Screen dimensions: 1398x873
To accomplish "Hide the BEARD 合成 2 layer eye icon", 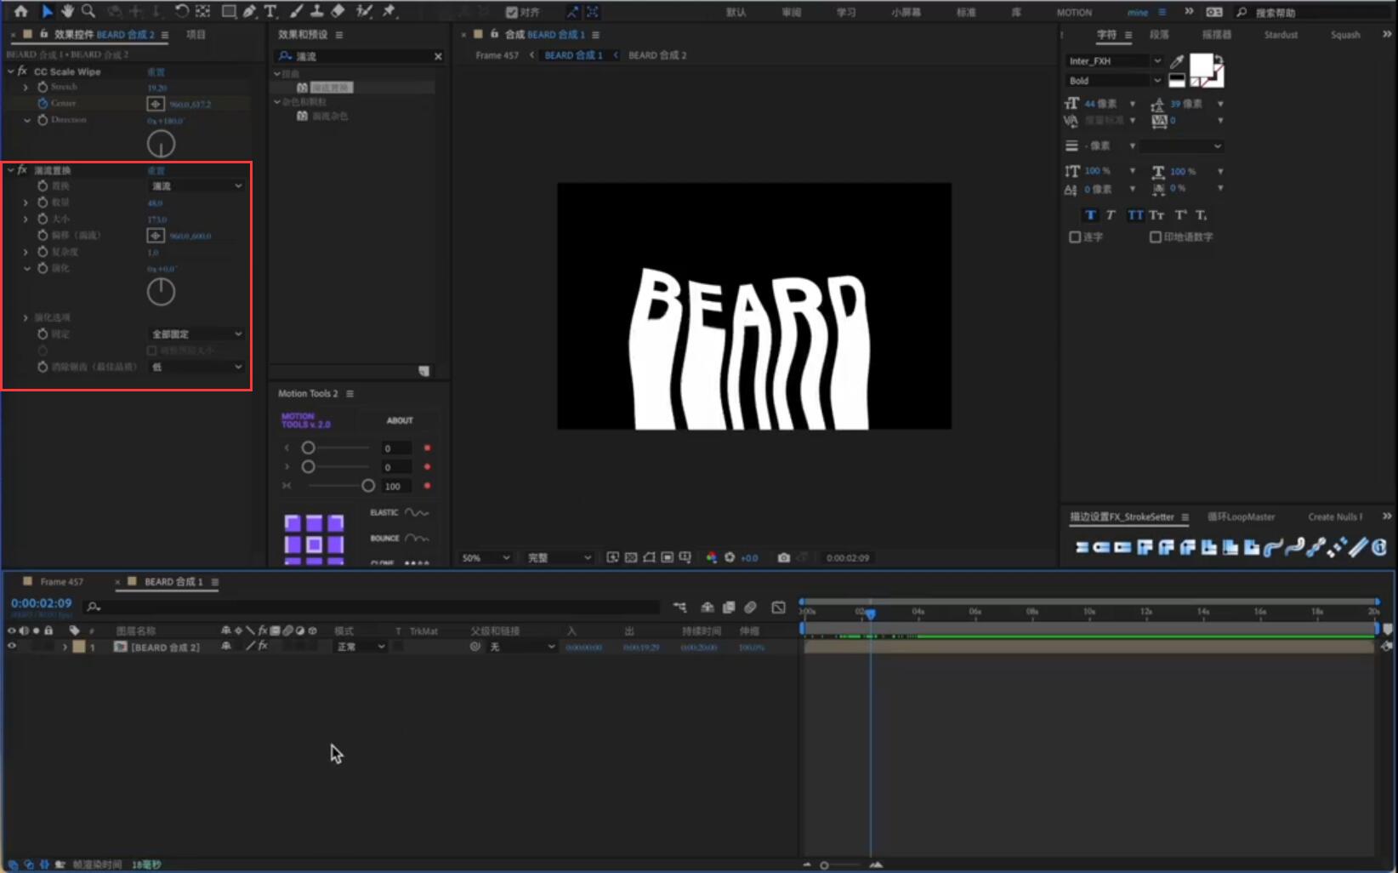I will (12, 647).
